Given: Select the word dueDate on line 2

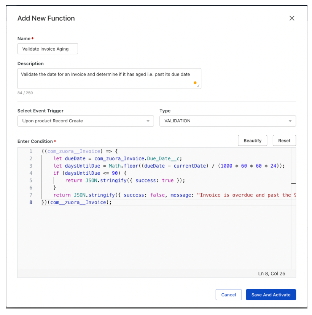Looking at the screenshot, I should tap(75, 158).
